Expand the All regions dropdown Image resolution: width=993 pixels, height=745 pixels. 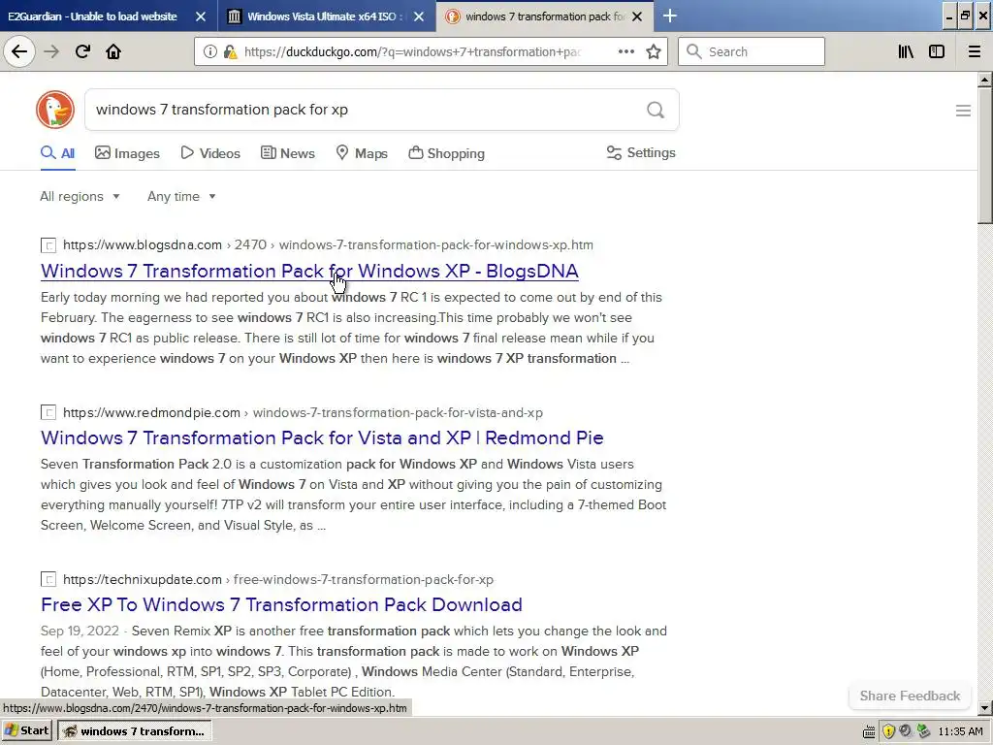coord(80,196)
